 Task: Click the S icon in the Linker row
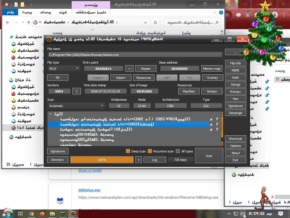point(211,129)
